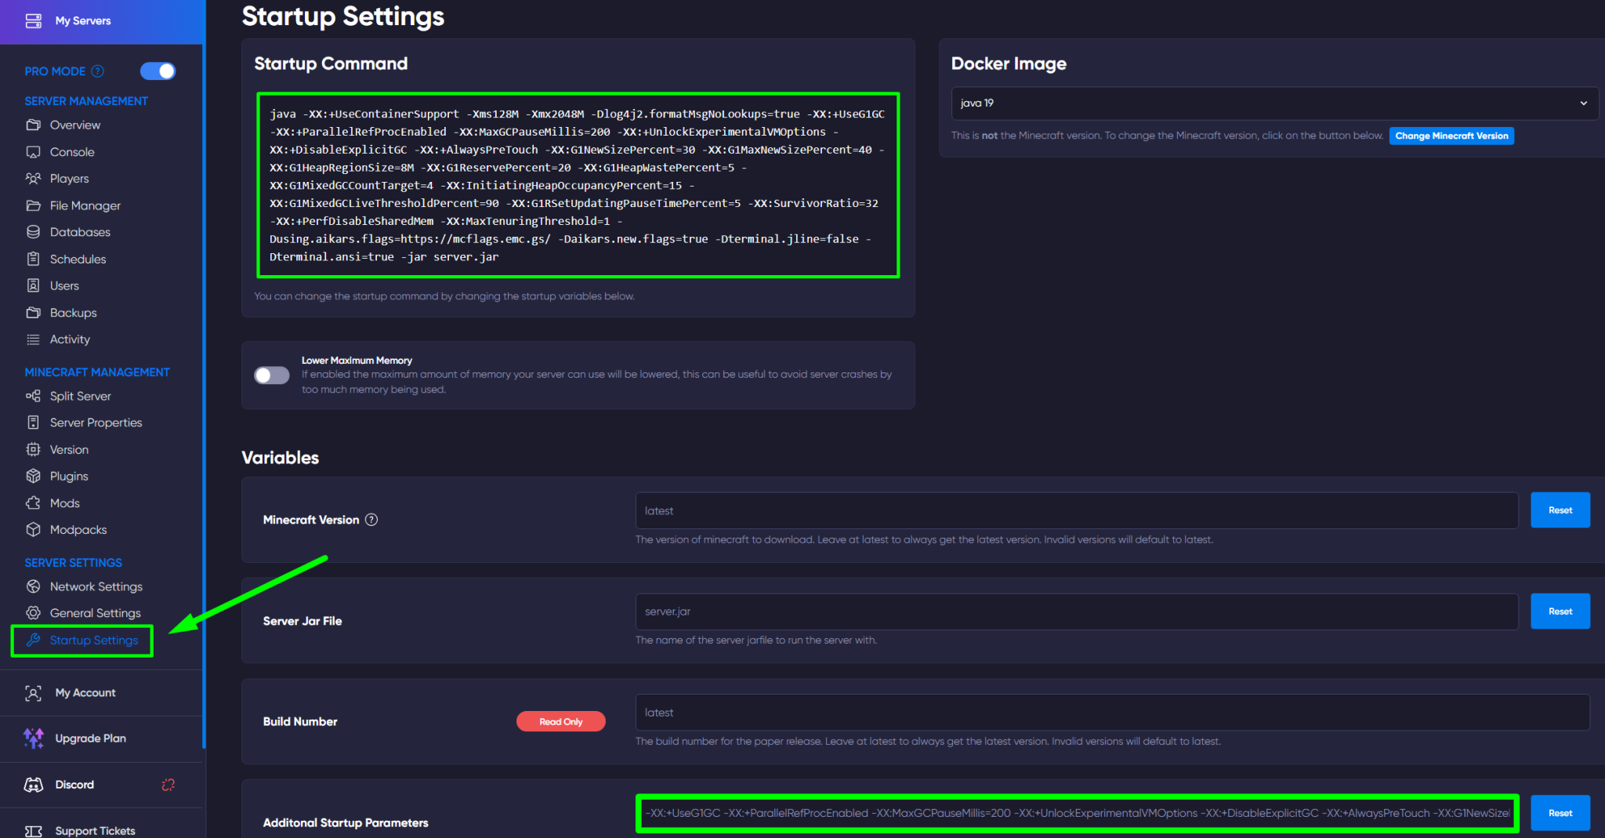Screen dimensions: 1605x838
Task: Open the File Manager menu item
Action: coord(85,205)
